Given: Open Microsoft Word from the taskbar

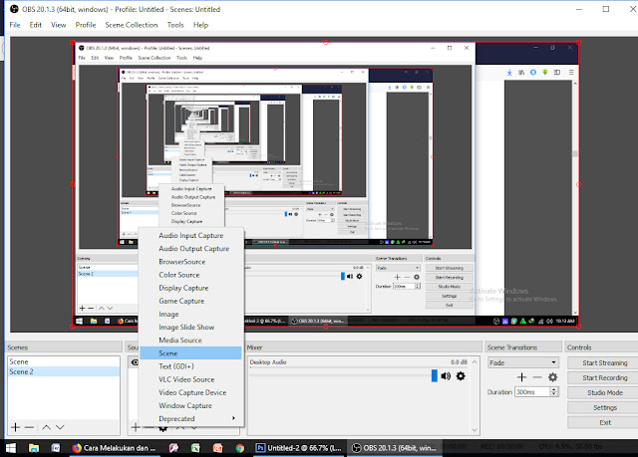Looking at the screenshot, I should (56, 448).
